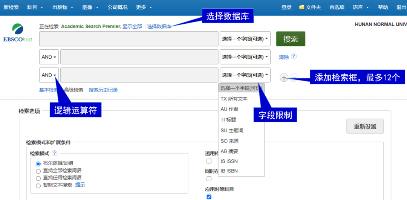Screen dimensions: 407x200
Task: Open the field dropdown of the first search row
Action: pos(245,39)
